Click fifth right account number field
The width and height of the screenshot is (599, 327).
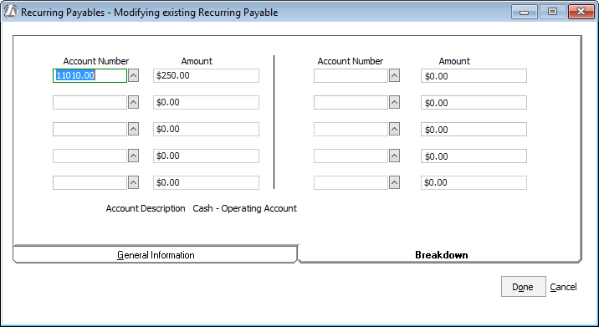351,182
